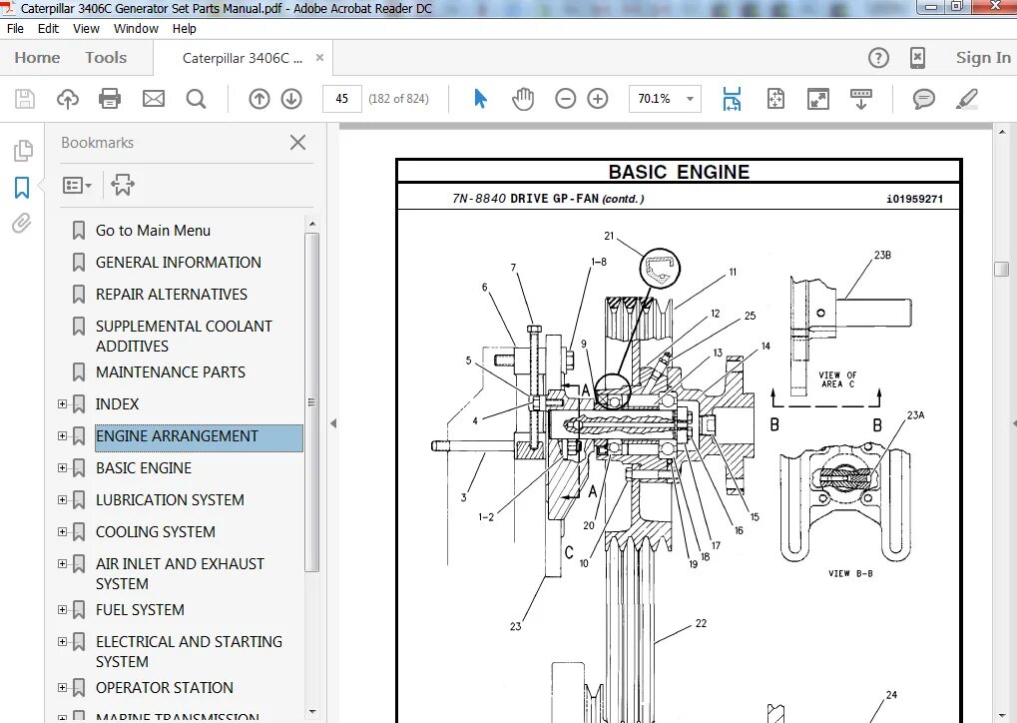Click the bookmarks scroll down arrow
Image resolution: width=1017 pixels, height=723 pixels.
click(x=312, y=712)
